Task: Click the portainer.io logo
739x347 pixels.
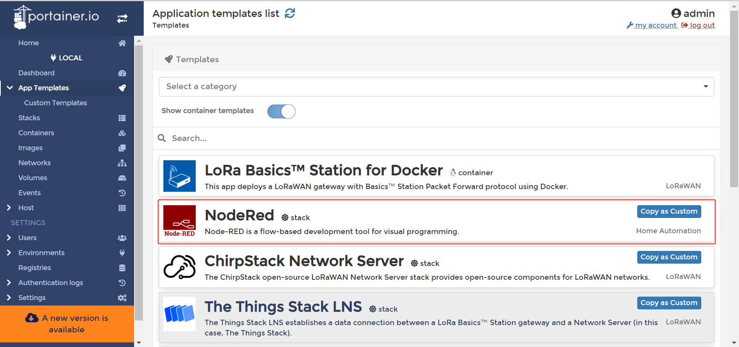Action: click(56, 17)
